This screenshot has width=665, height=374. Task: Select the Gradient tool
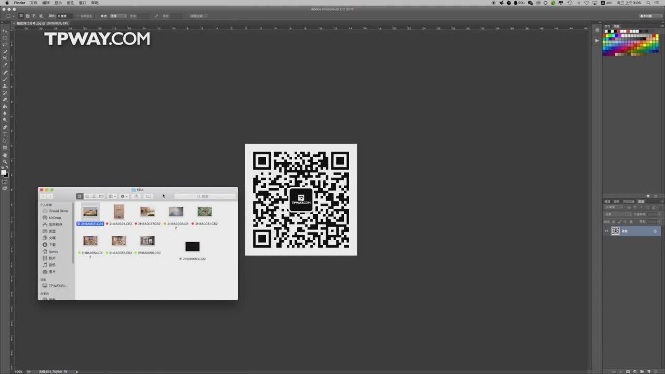[x=5, y=106]
